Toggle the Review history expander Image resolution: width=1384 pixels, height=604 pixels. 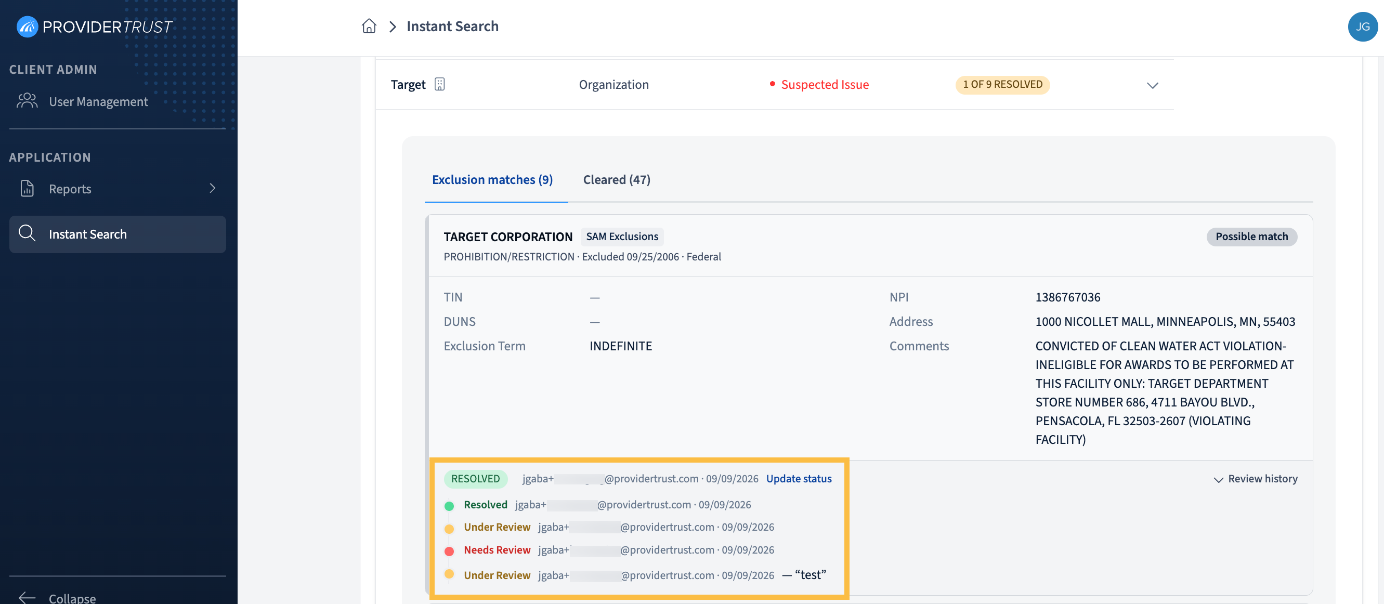pos(1256,479)
